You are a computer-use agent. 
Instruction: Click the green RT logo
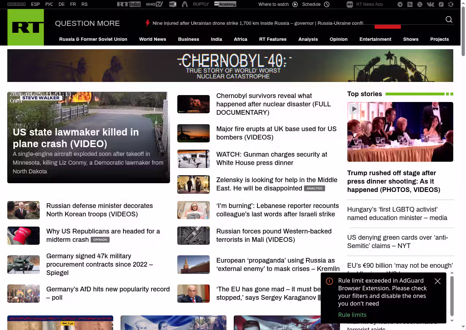(25, 27)
